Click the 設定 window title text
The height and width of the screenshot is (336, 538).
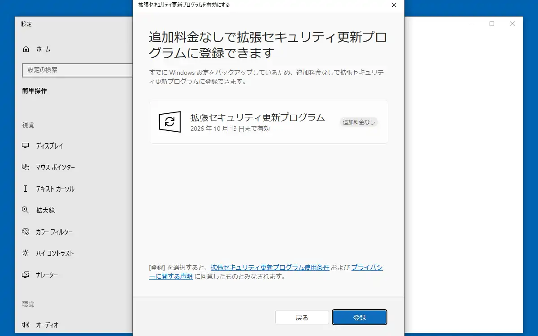point(26,24)
